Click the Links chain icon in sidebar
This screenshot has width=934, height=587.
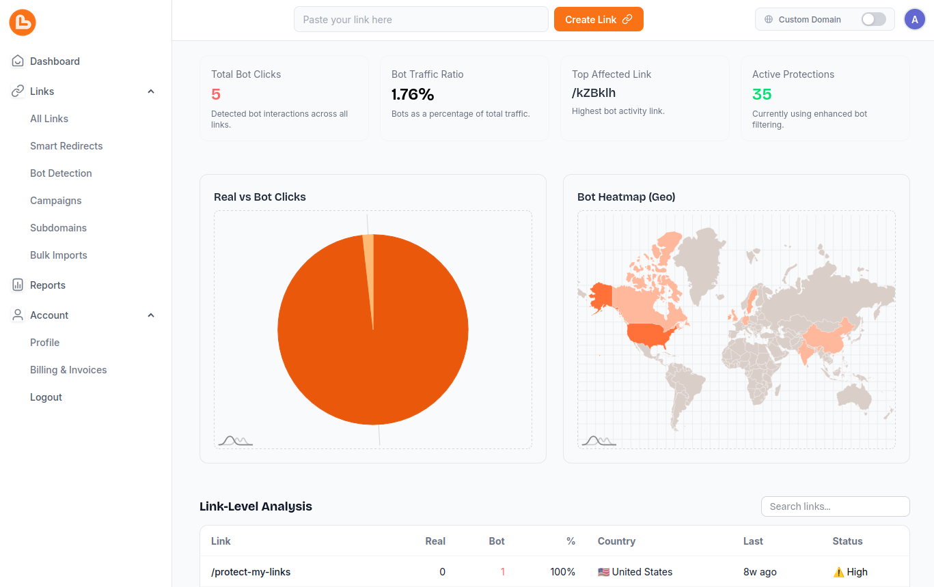coord(18,91)
